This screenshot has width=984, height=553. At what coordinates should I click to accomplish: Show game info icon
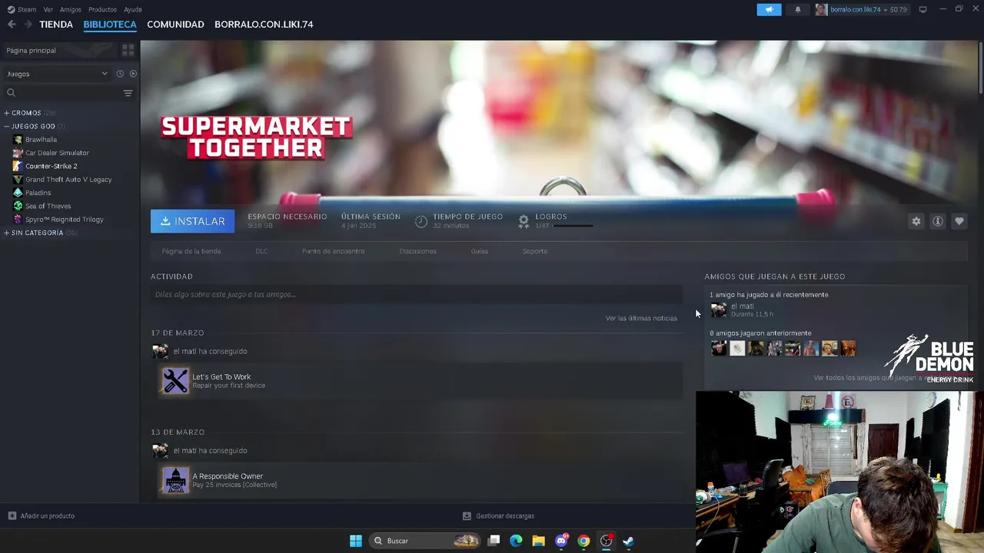tap(937, 221)
